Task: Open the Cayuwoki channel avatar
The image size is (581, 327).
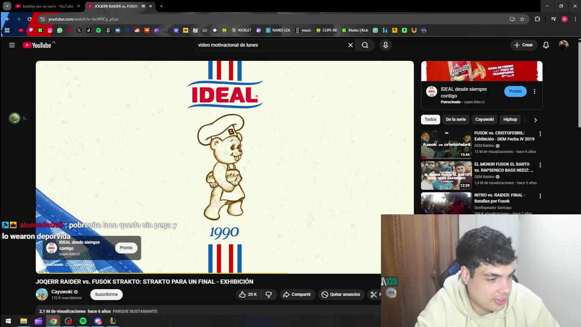Action: (42, 294)
